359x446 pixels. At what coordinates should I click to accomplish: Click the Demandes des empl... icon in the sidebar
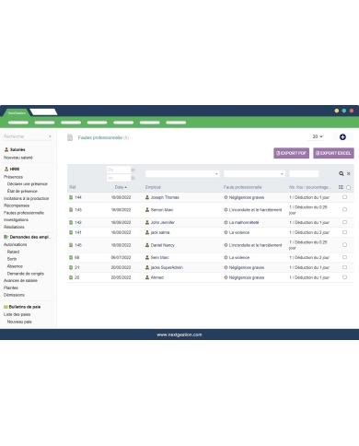(x=6, y=237)
